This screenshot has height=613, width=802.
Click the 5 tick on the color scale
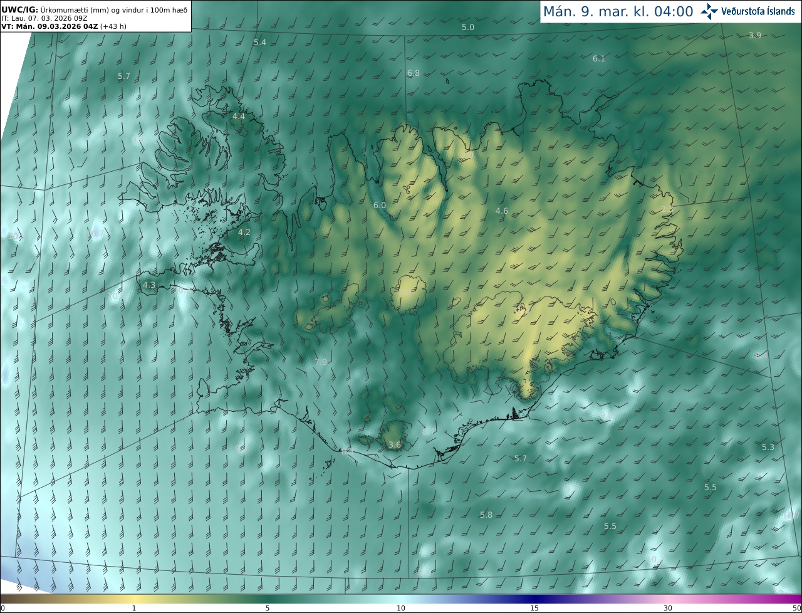pos(268,608)
